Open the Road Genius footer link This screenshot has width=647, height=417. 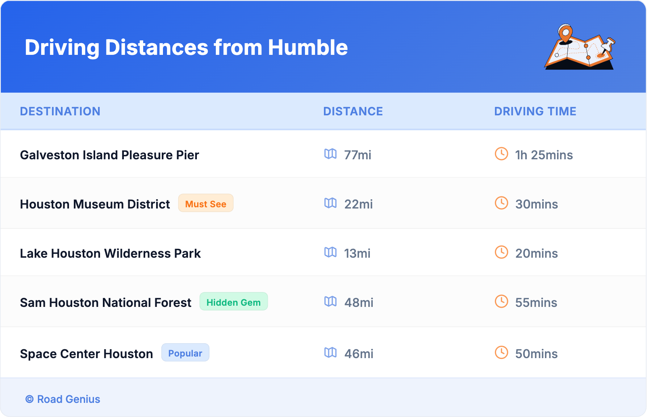tap(63, 399)
